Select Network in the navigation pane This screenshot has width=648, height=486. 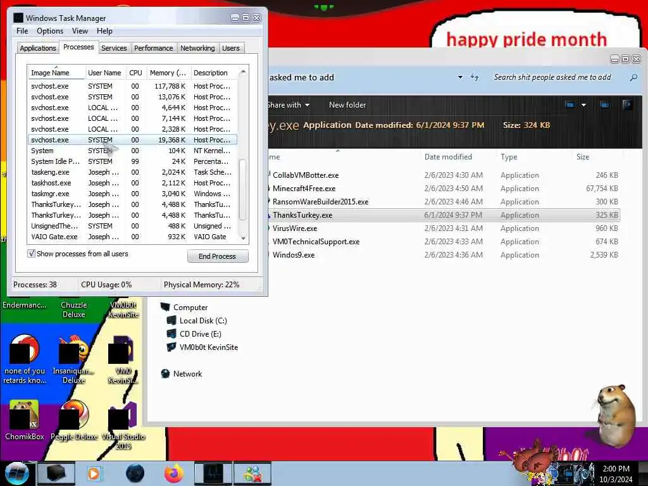(x=182, y=373)
